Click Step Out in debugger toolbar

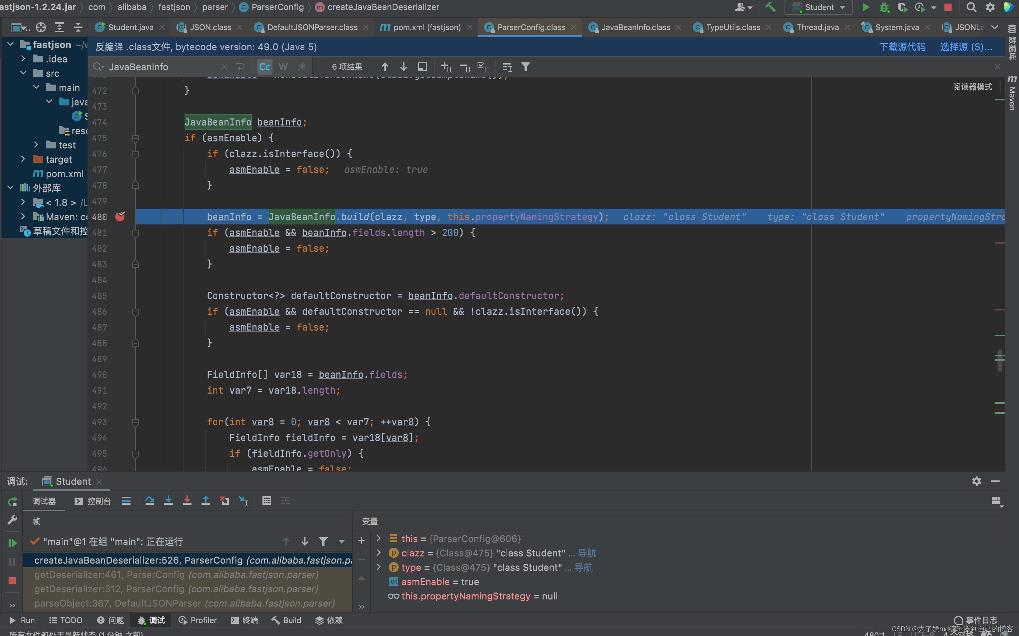point(206,500)
